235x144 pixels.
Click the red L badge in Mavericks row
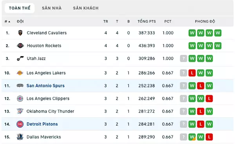pyautogui.click(x=209, y=137)
